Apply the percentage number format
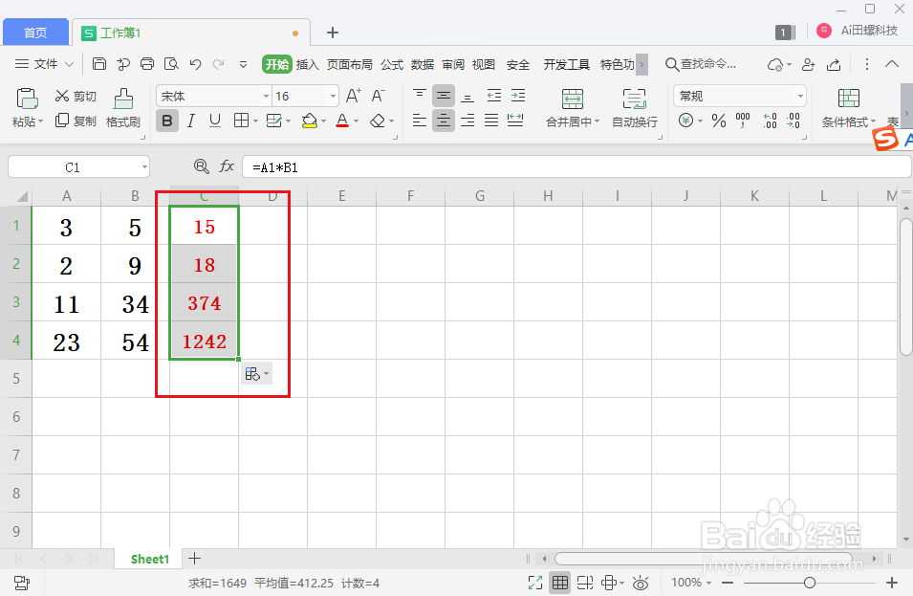The image size is (913, 596). tap(717, 120)
